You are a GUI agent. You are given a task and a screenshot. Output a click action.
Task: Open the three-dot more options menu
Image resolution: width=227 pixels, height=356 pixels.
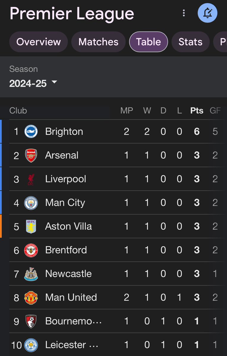click(x=184, y=13)
